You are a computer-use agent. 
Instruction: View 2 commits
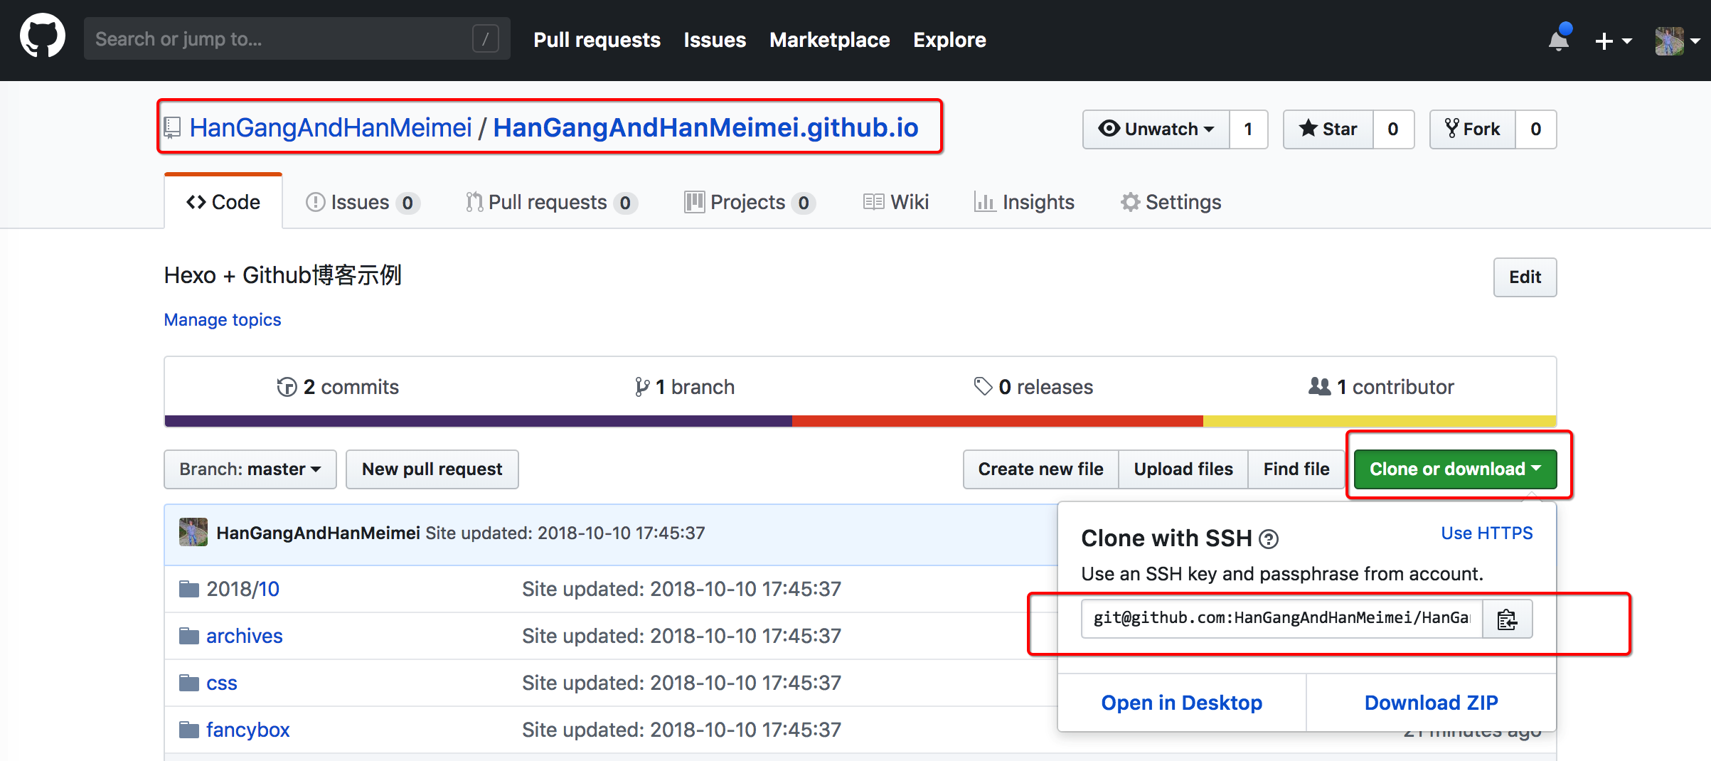338,387
